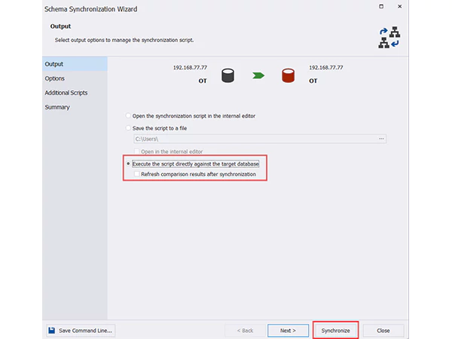Go to Additional Scripts page

[x=75, y=93]
